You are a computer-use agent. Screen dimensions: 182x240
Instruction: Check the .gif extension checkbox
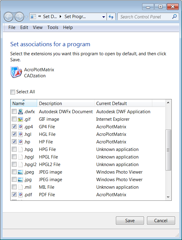coord(14,119)
